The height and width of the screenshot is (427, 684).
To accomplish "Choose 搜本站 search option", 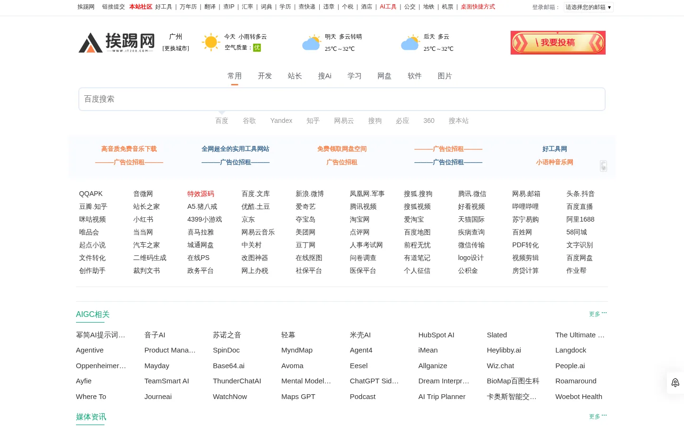I will pyautogui.click(x=459, y=121).
